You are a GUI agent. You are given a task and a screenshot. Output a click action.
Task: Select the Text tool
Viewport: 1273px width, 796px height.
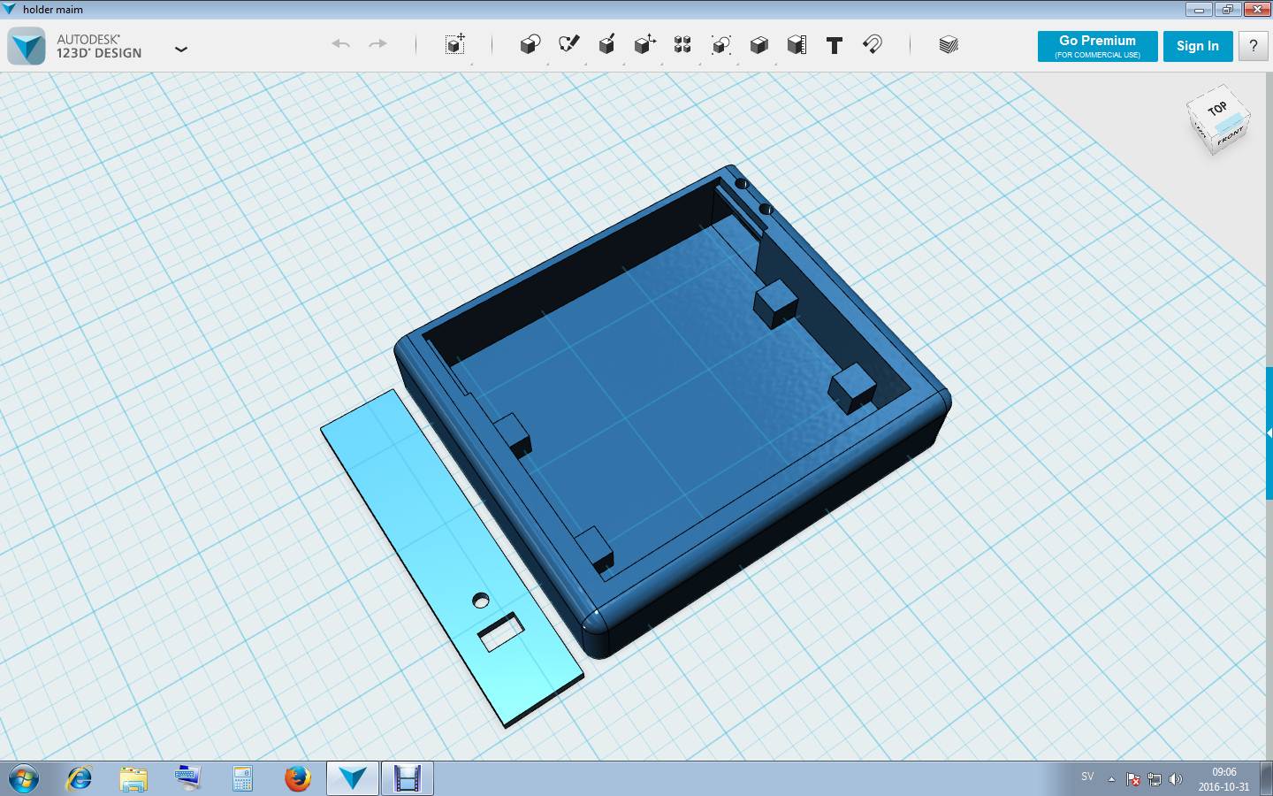tap(835, 45)
